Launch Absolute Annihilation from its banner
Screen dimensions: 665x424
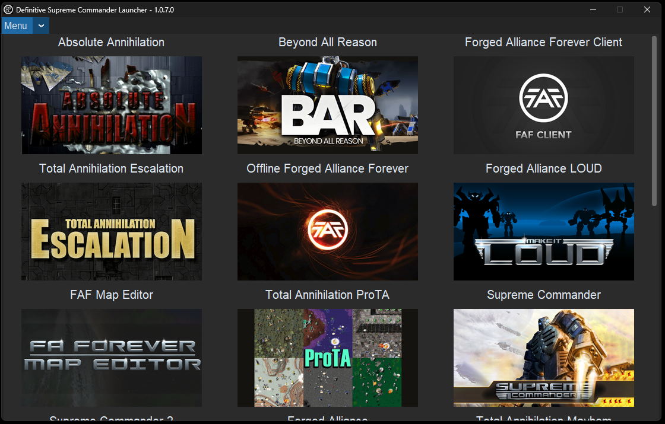tap(112, 105)
